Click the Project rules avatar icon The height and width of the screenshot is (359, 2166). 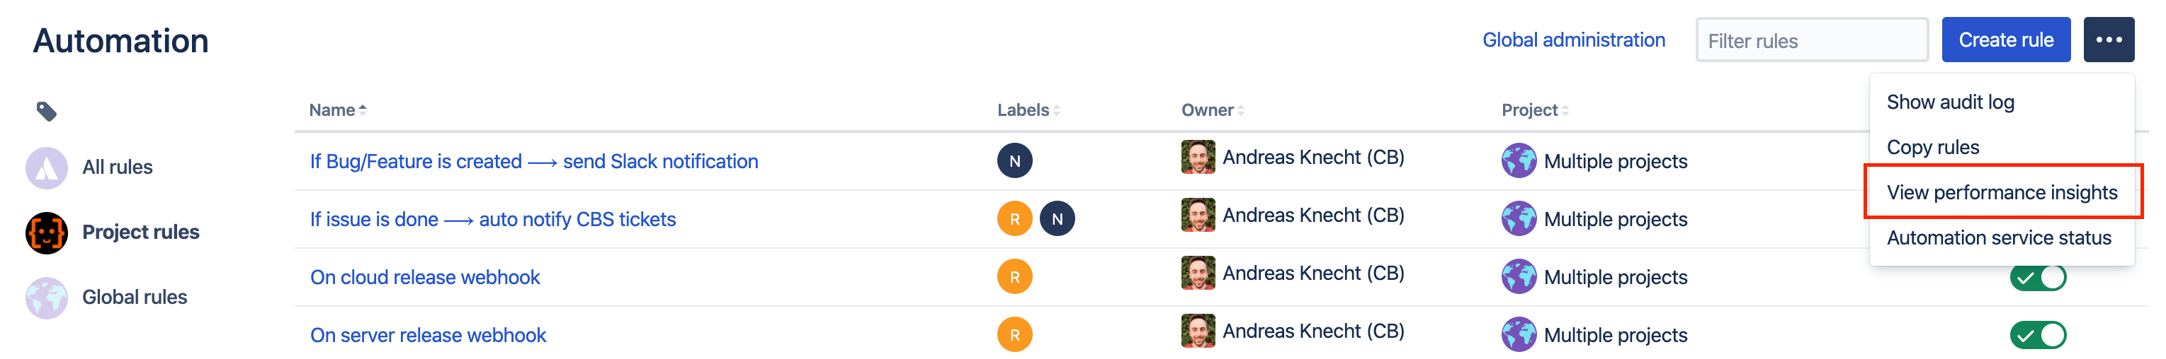pos(46,233)
